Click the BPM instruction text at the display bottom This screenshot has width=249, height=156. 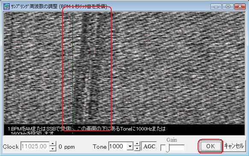[86, 130]
